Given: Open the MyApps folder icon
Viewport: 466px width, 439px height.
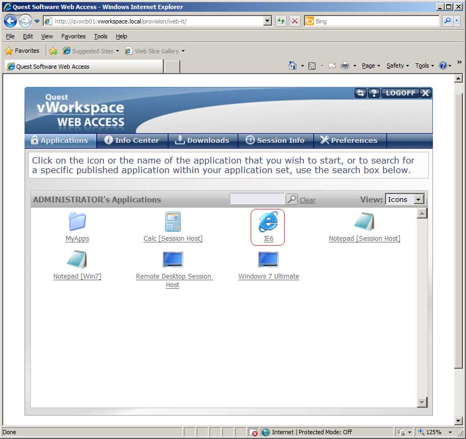Looking at the screenshot, I should pyautogui.click(x=77, y=222).
